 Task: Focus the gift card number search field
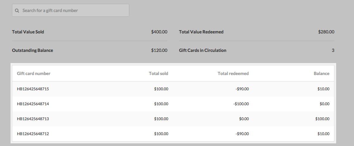point(73,11)
